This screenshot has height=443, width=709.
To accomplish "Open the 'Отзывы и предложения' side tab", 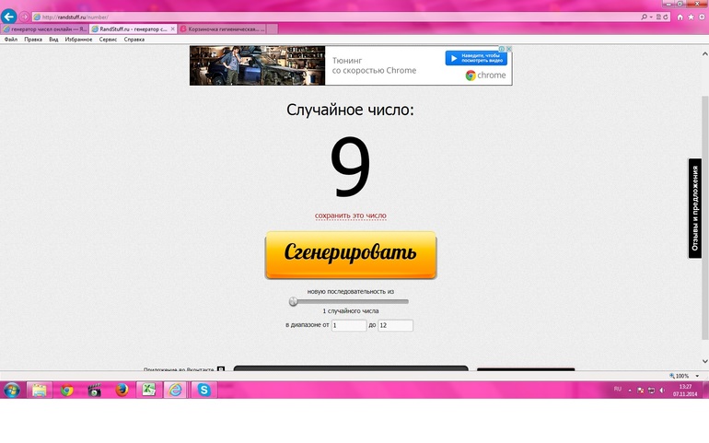I will (x=696, y=208).
